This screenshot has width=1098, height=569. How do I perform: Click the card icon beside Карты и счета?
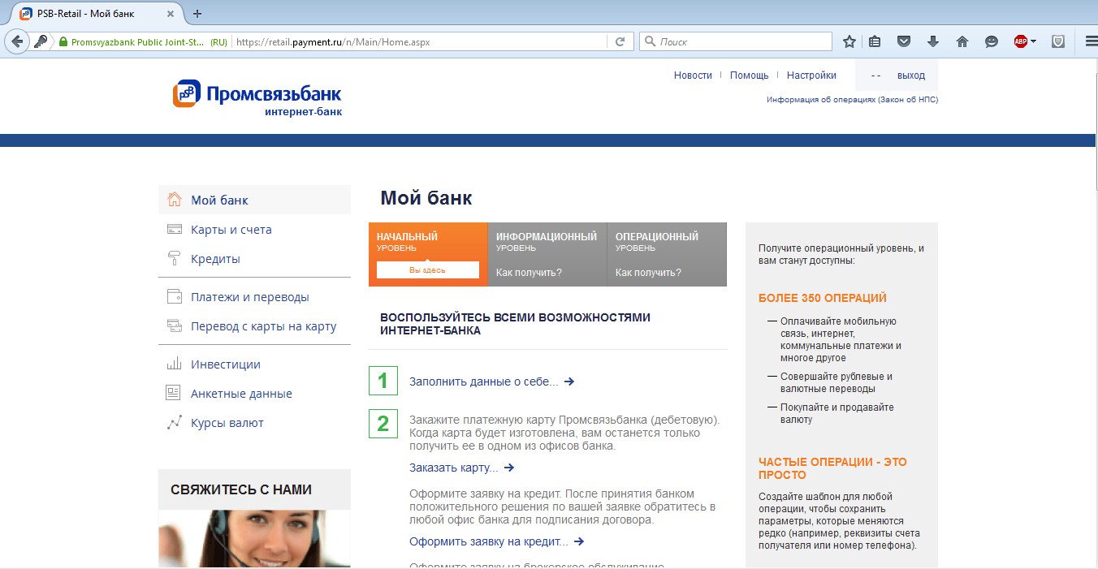[x=174, y=230]
